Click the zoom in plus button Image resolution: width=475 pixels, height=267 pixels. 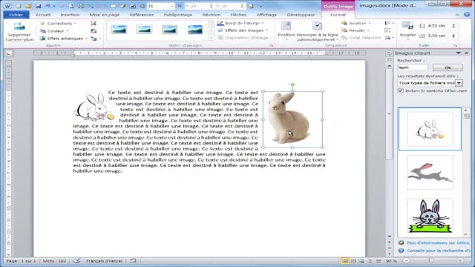460,260
